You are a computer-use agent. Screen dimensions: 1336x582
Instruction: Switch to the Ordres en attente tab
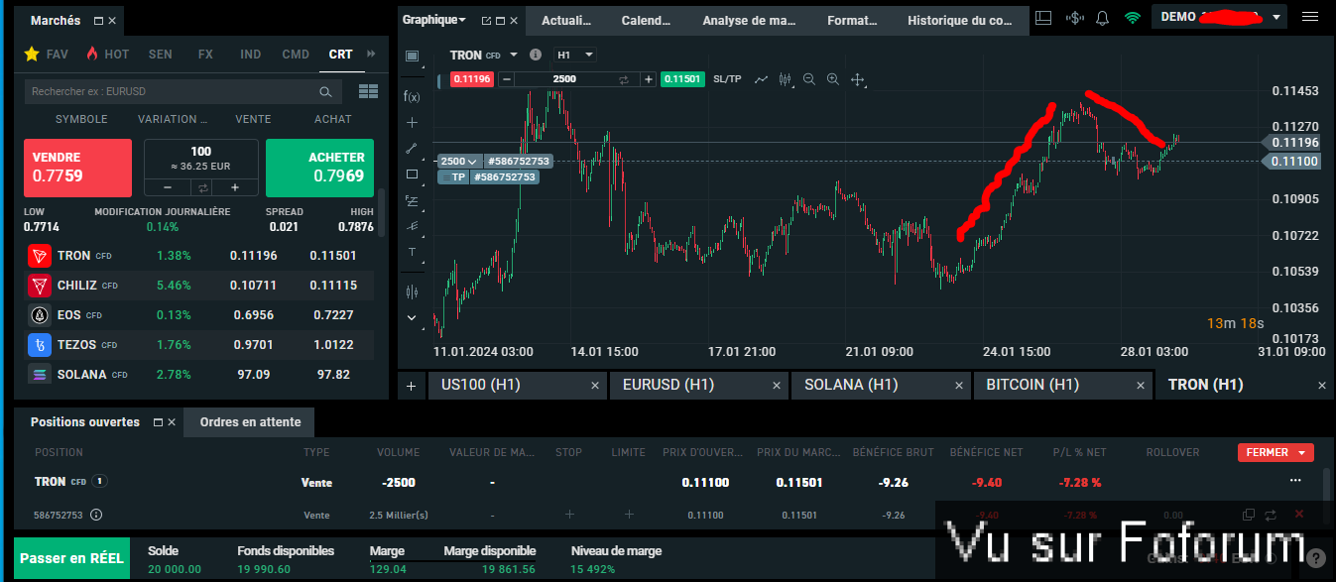[x=250, y=422]
